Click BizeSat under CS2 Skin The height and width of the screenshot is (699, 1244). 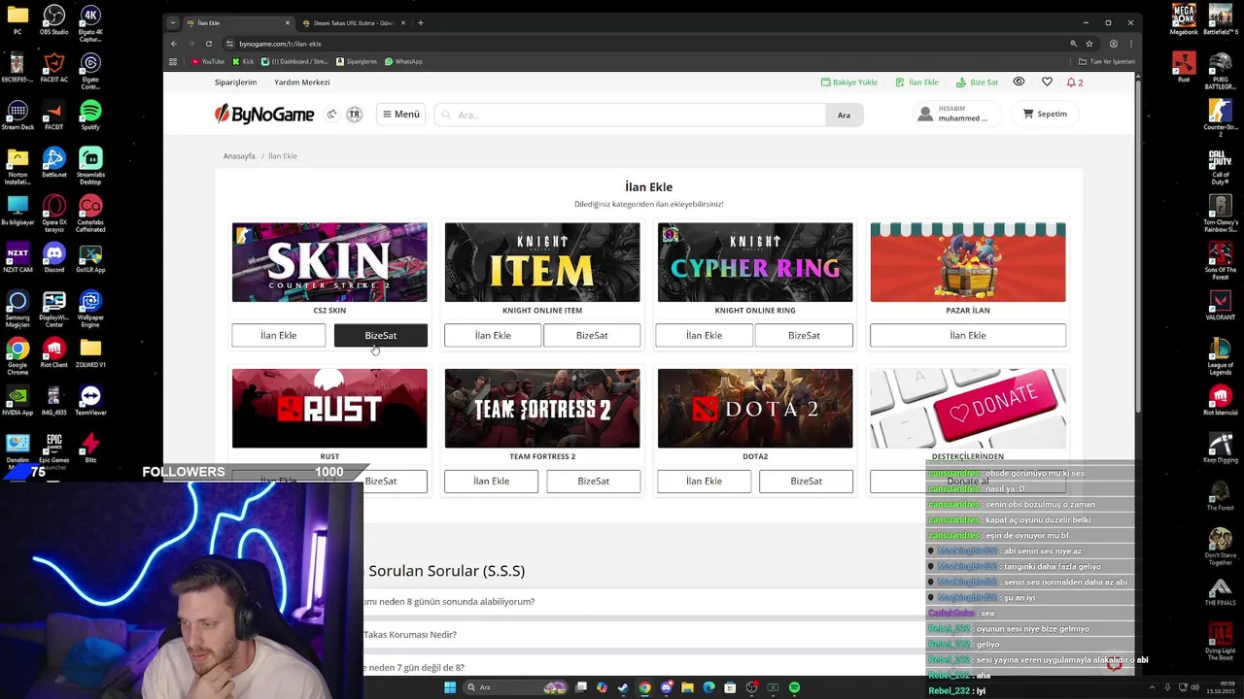pyautogui.click(x=381, y=335)
